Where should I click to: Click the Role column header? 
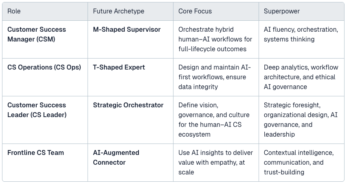click(45, 11)
